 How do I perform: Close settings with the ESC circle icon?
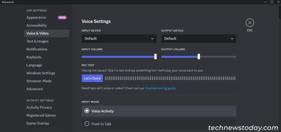tap(250, 23)
